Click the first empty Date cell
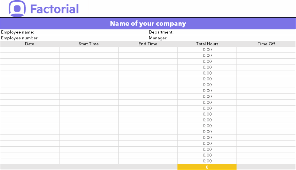 (29, 49)
